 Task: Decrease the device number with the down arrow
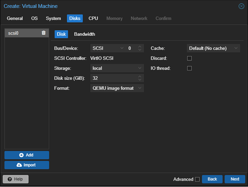(139, 50)
